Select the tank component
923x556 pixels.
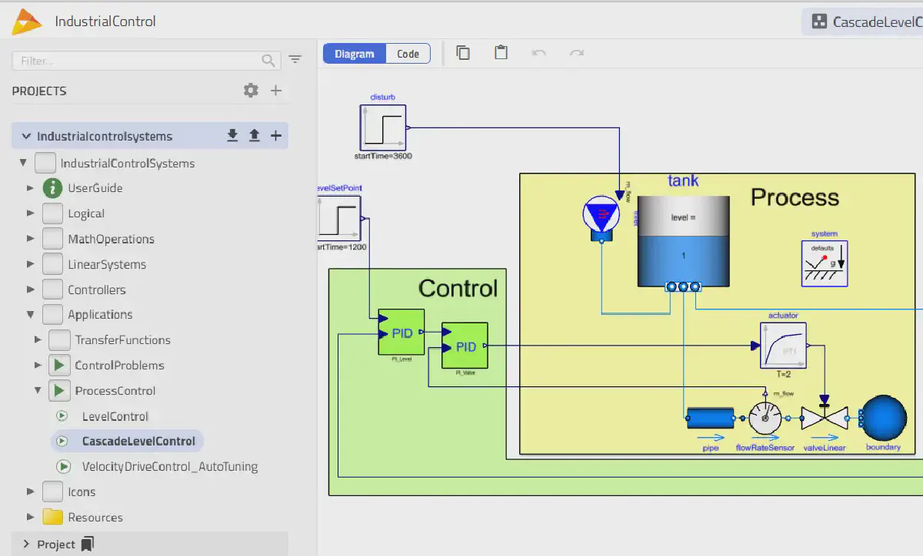pos(683,240)
